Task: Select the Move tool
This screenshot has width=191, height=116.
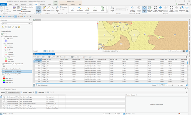Action: tap(72, 9)
